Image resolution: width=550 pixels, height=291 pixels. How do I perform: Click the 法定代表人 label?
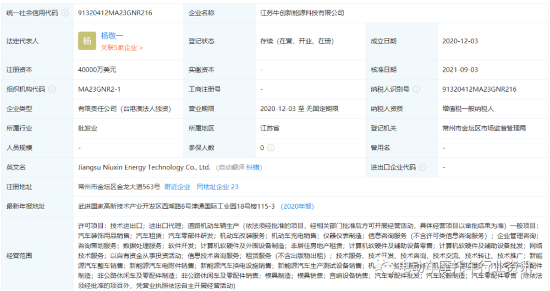point(23,41)
